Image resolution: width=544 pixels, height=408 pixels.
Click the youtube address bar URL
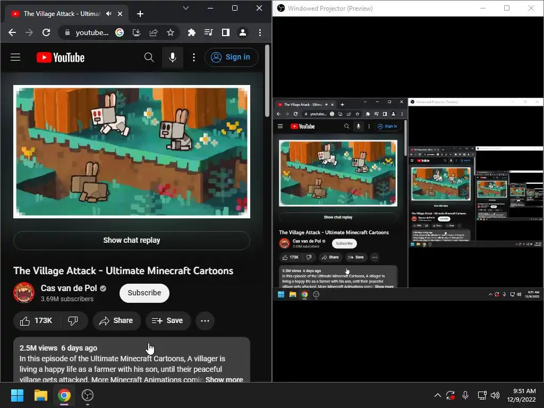click(92, 32)
